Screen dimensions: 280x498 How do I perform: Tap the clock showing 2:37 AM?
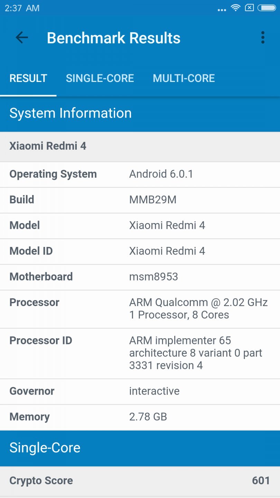click(21, 8)
